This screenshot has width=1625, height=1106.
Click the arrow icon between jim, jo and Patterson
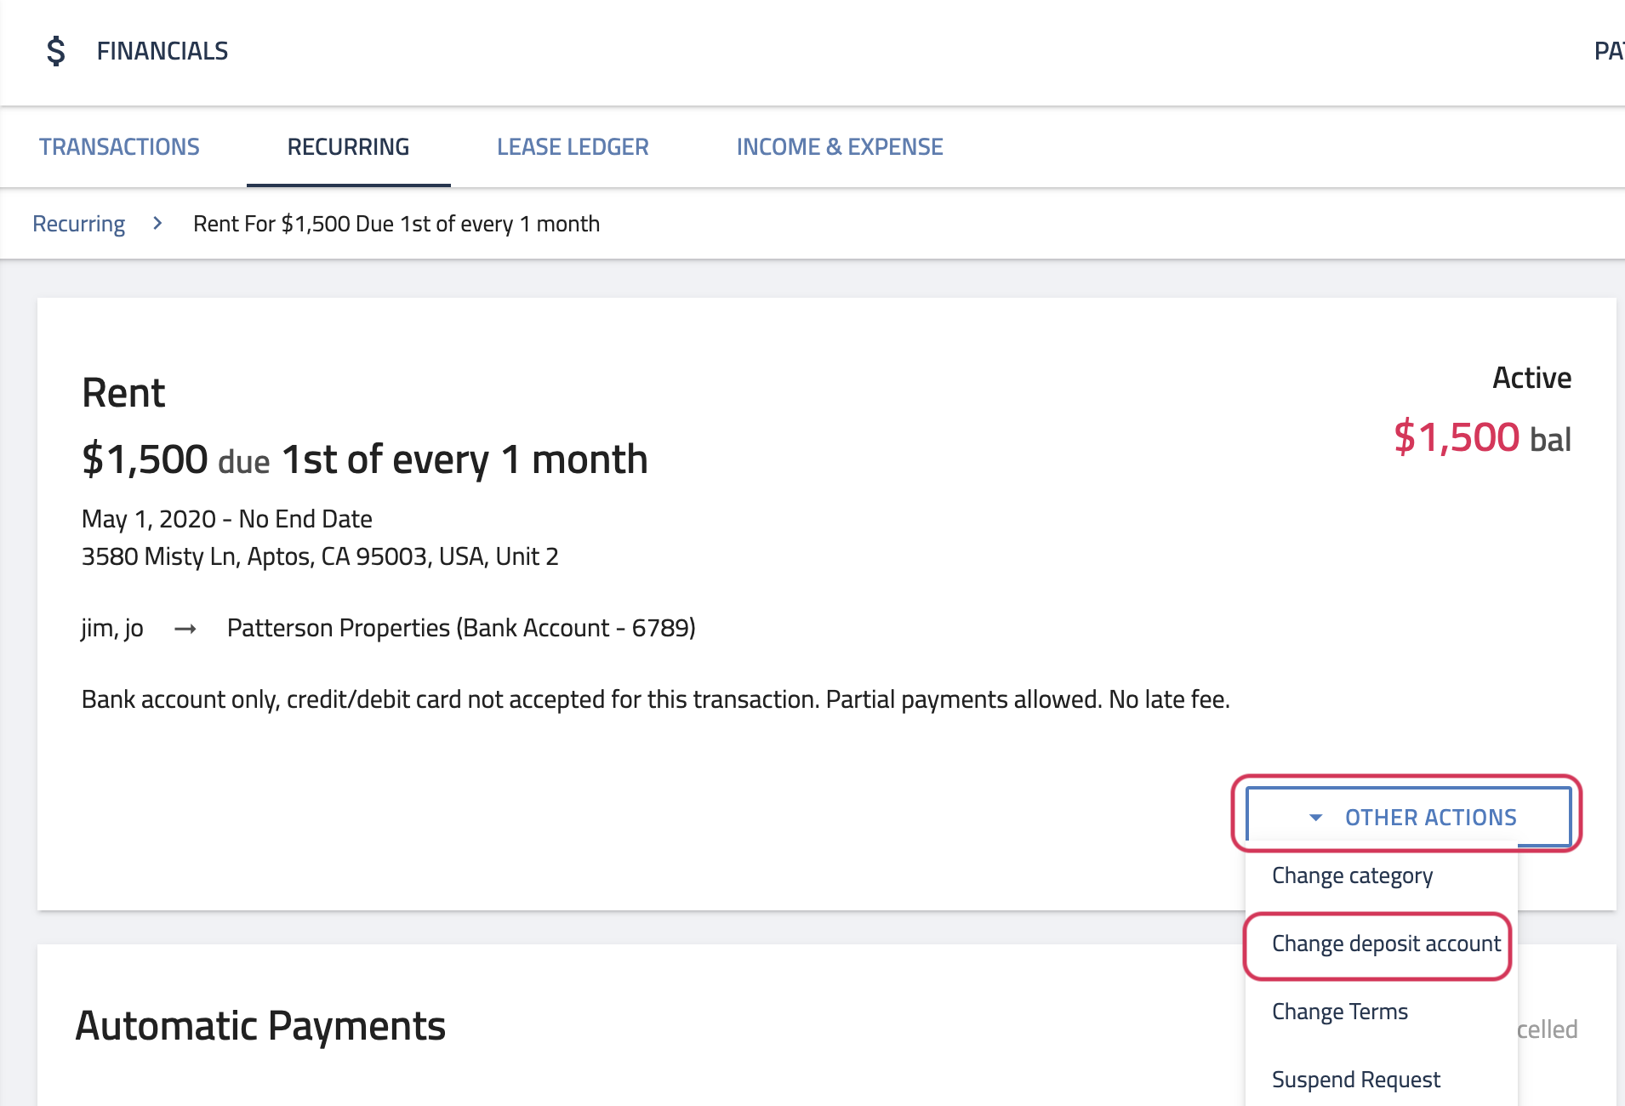point(185,629)
